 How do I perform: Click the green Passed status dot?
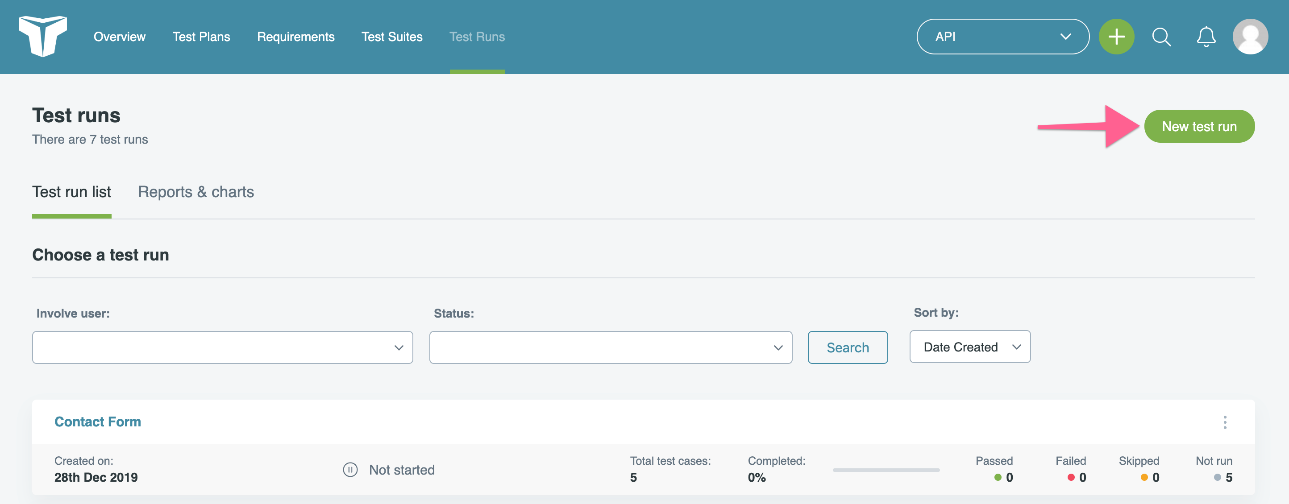[x=997, y=478]
